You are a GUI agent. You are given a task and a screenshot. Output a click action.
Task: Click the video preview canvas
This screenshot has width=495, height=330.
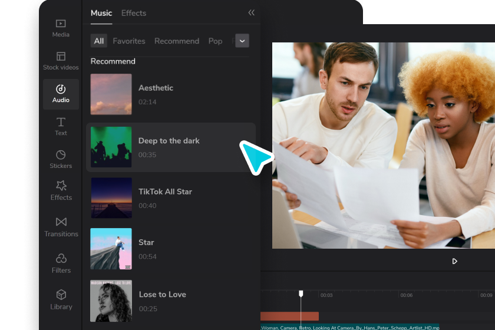coord(384,146)
